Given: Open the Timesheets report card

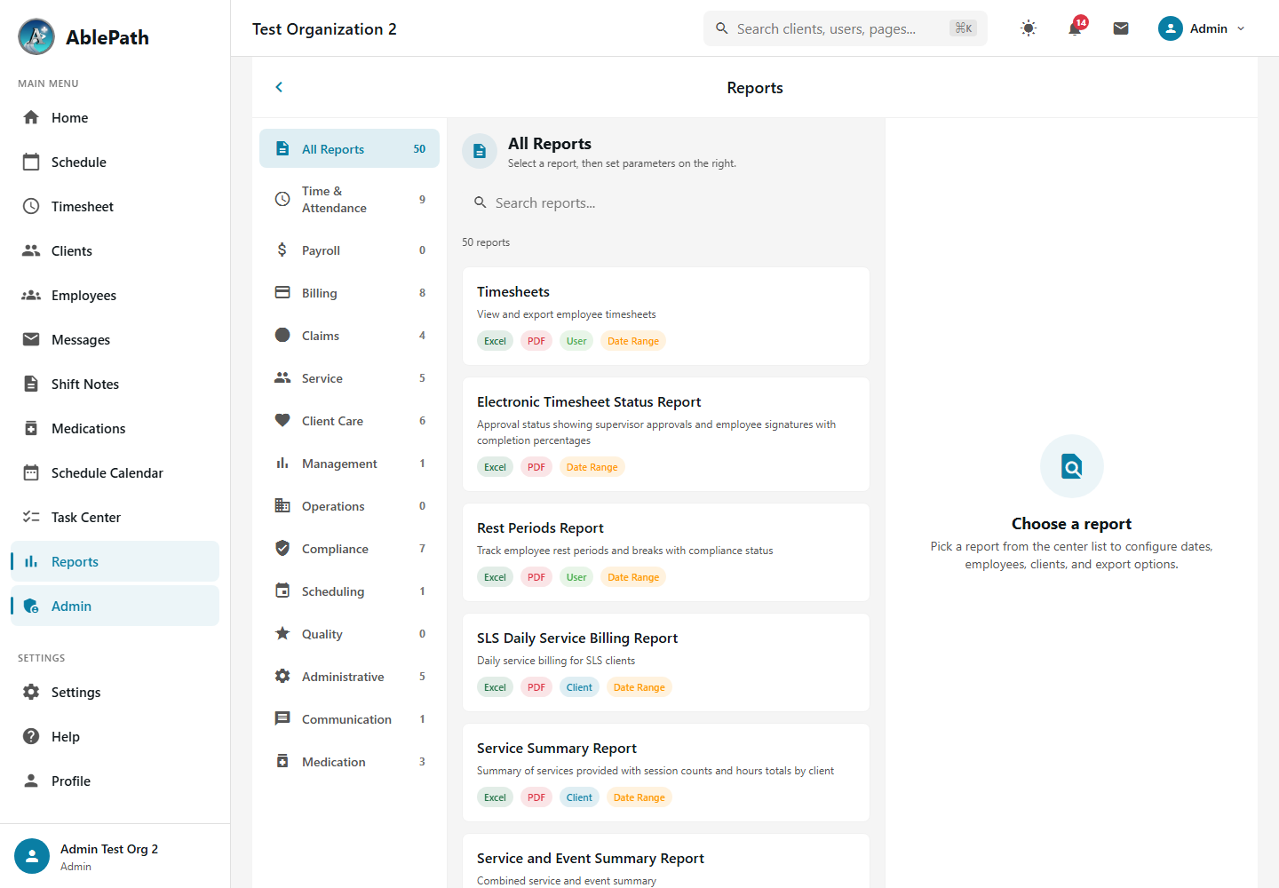Looking at the screenshot, I should click(x=666, y=316).
